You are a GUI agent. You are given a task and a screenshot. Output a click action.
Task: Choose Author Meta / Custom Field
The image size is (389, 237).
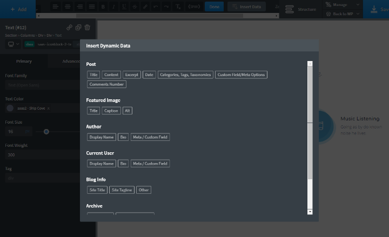tap(150, 137)
